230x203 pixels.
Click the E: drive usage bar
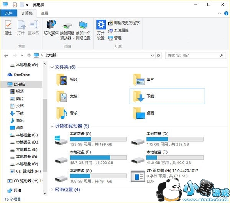coord(98,157)
